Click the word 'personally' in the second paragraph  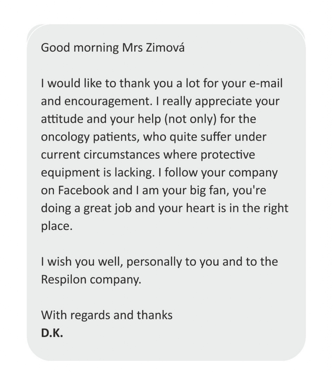(x=154, y=262)
